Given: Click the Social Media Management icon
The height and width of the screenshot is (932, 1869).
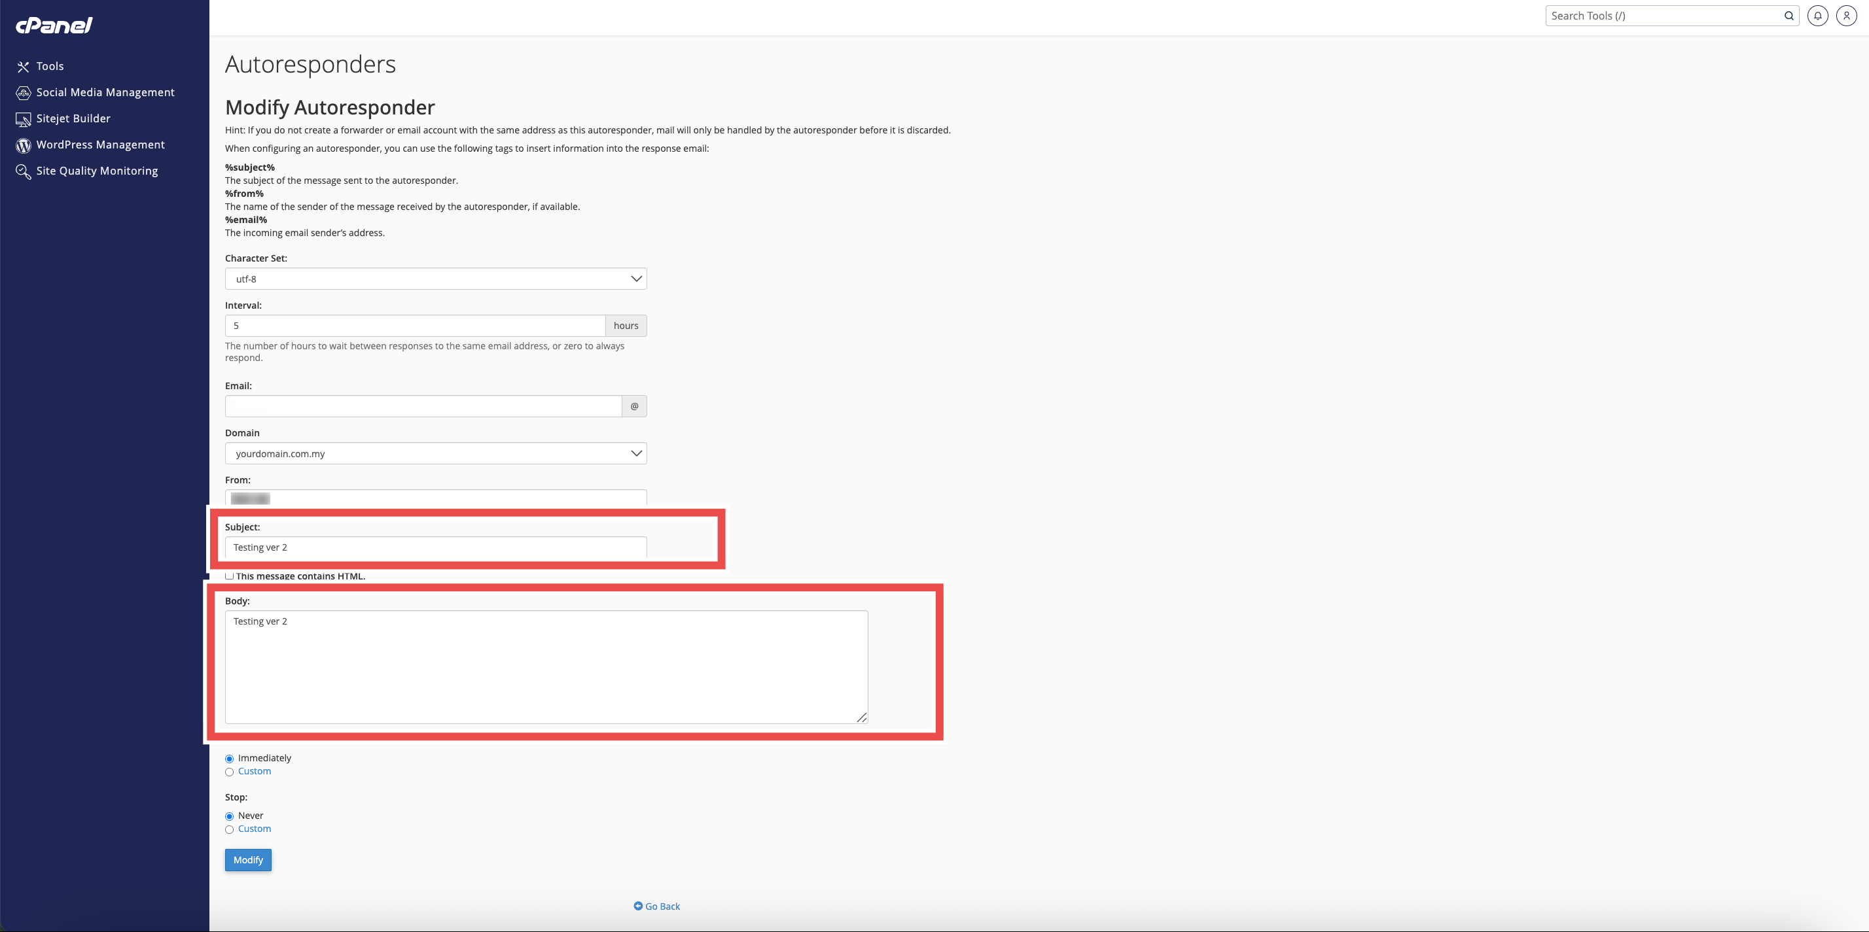Looking at the screenshot, I should point(23,93).
